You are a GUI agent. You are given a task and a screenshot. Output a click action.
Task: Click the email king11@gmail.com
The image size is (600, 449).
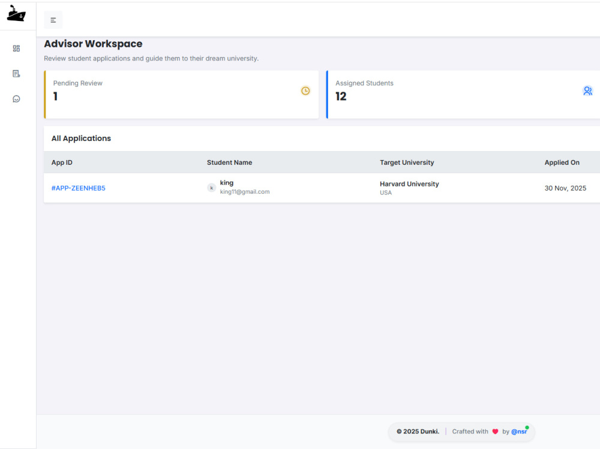(245, 192)
